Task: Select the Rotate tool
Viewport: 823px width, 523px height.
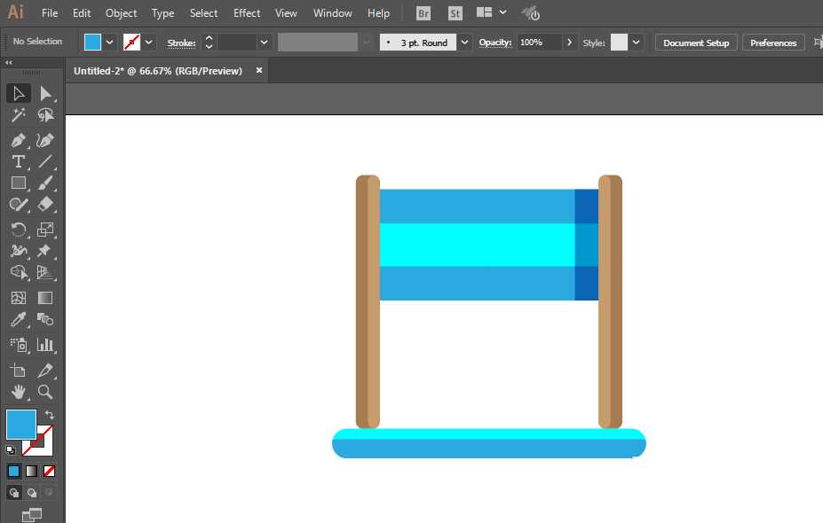Action: click(x=18, y=229)
